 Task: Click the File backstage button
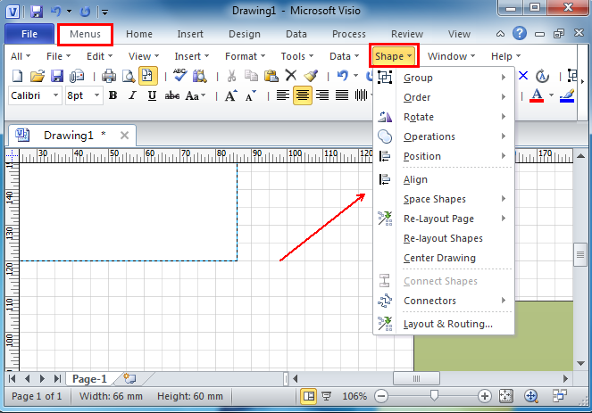[29, 34]
